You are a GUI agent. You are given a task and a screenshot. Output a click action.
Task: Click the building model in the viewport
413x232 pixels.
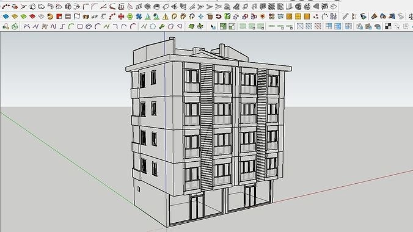[208, 132]
